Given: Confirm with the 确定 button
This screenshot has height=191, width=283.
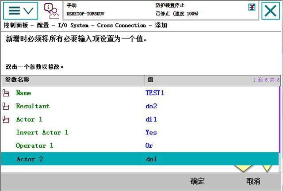Looking at the screenshot, I should (197, 181).
